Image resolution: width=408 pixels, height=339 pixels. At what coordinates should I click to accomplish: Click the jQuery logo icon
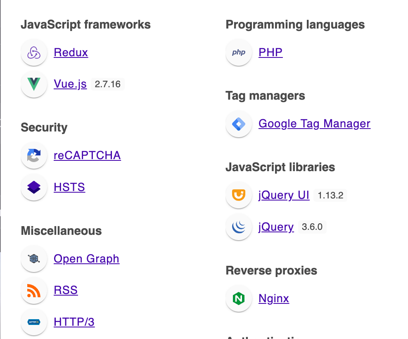pos(239,227)
